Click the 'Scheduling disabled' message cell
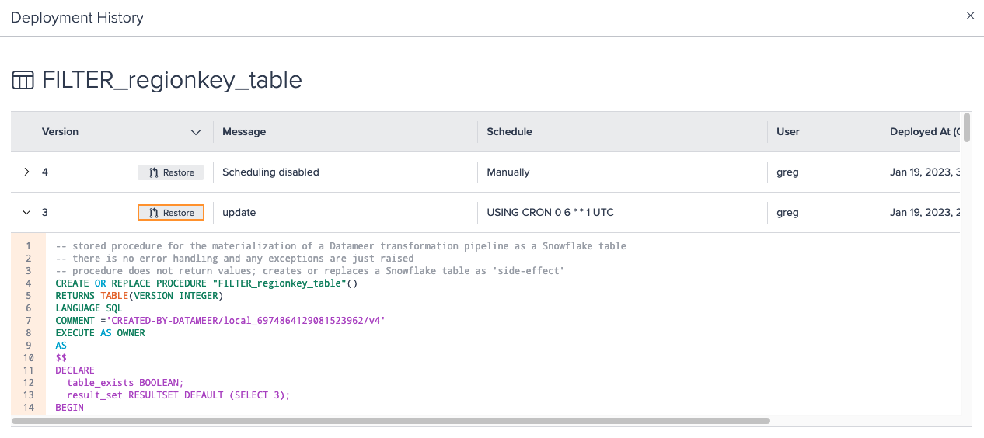984x438 pixels. [270, 172]
